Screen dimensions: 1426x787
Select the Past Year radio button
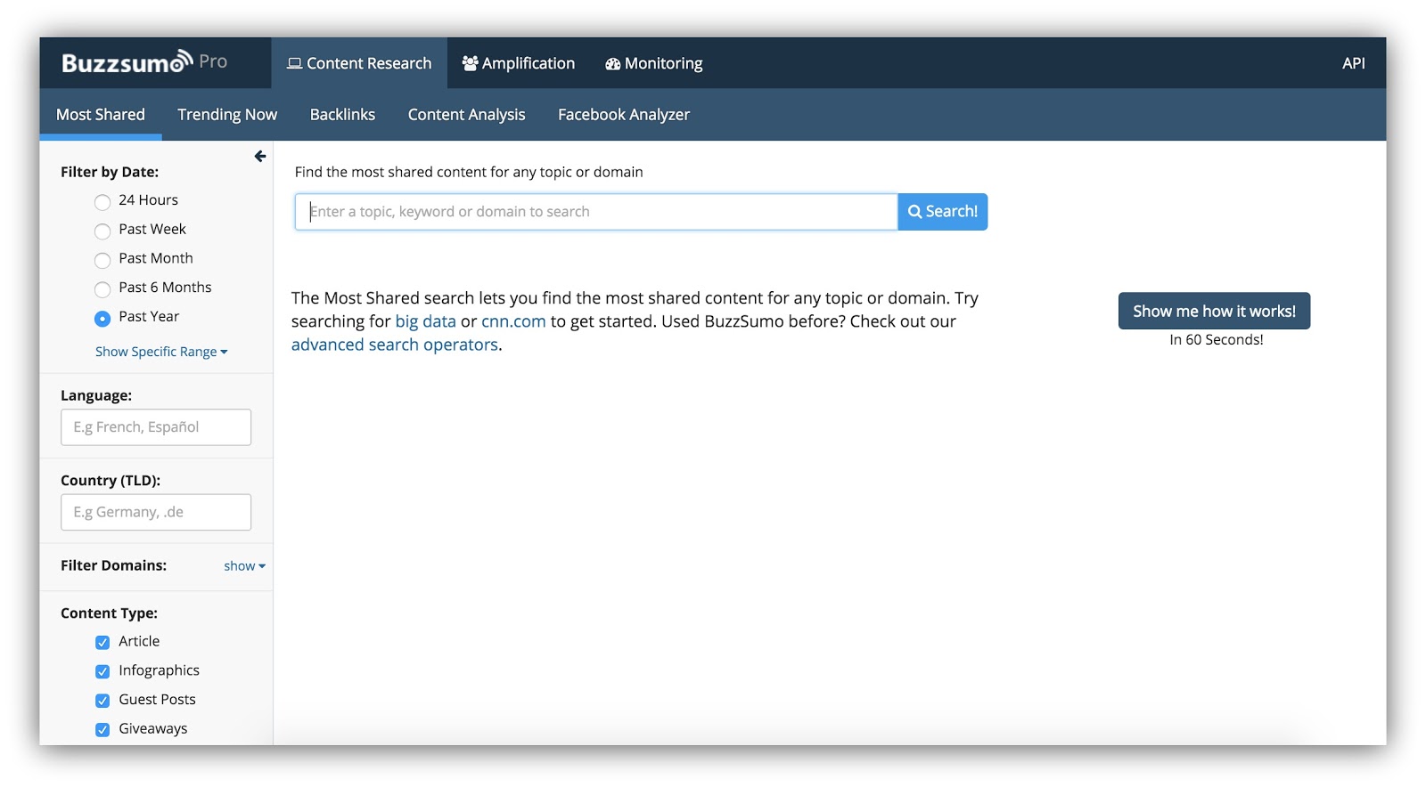click(x=102, y=318)
